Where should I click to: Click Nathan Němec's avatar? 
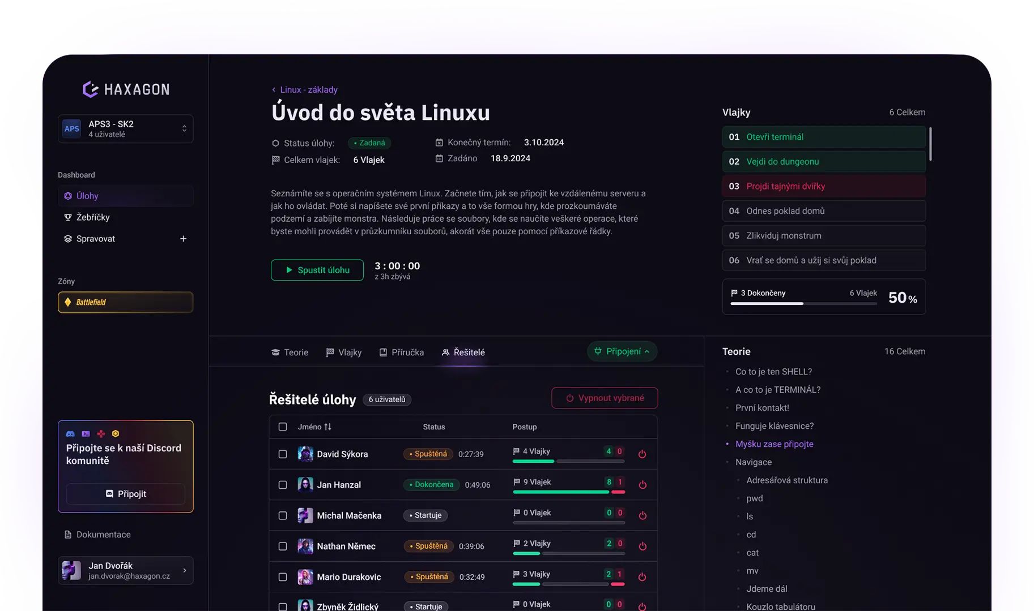[x=305, y=546]
